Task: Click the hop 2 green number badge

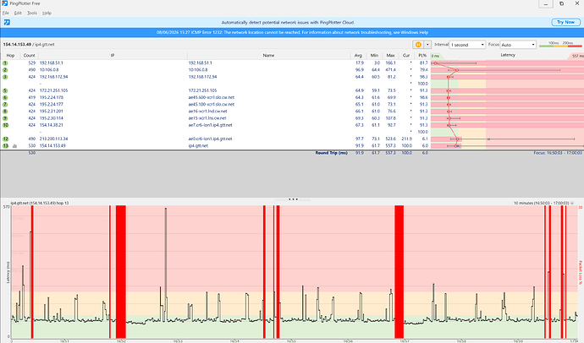Action: point(5,70)
